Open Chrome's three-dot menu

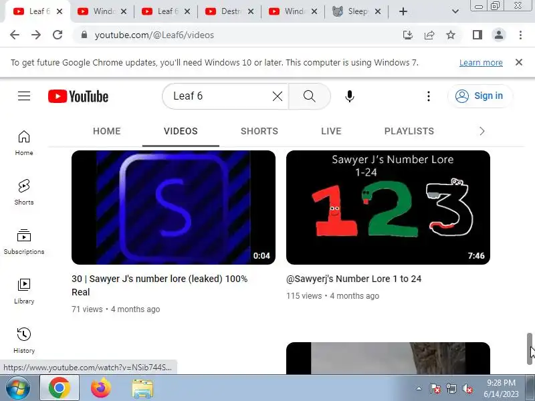pos(520,35)
